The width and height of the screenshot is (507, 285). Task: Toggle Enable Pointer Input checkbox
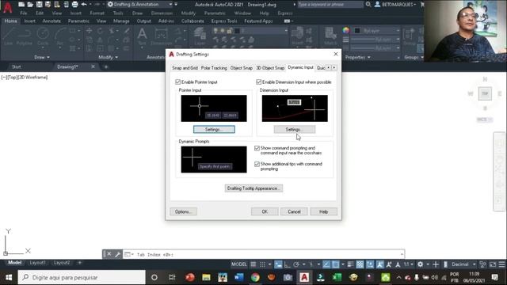(x=177, y=82)
